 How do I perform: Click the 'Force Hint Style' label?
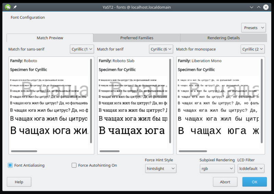coord(159,160)
